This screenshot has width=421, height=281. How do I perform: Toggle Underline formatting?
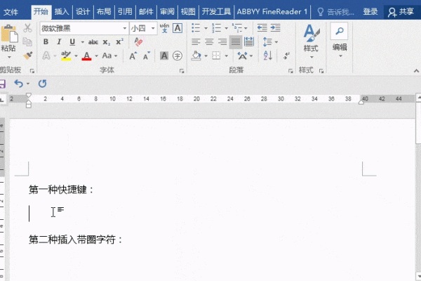(72, 41)
